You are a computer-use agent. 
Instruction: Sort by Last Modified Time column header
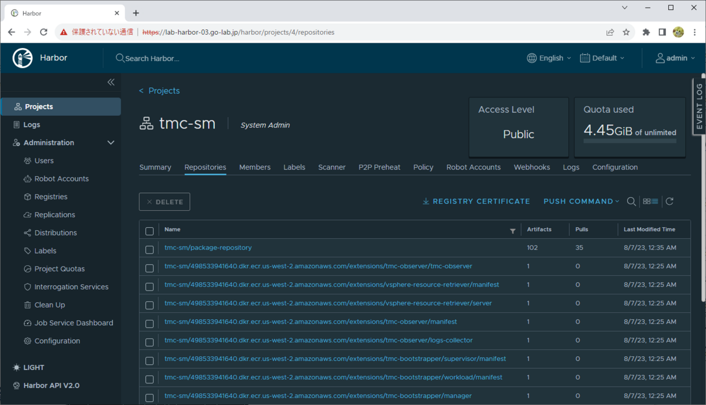pyautogui.click(x=650, y=230)
